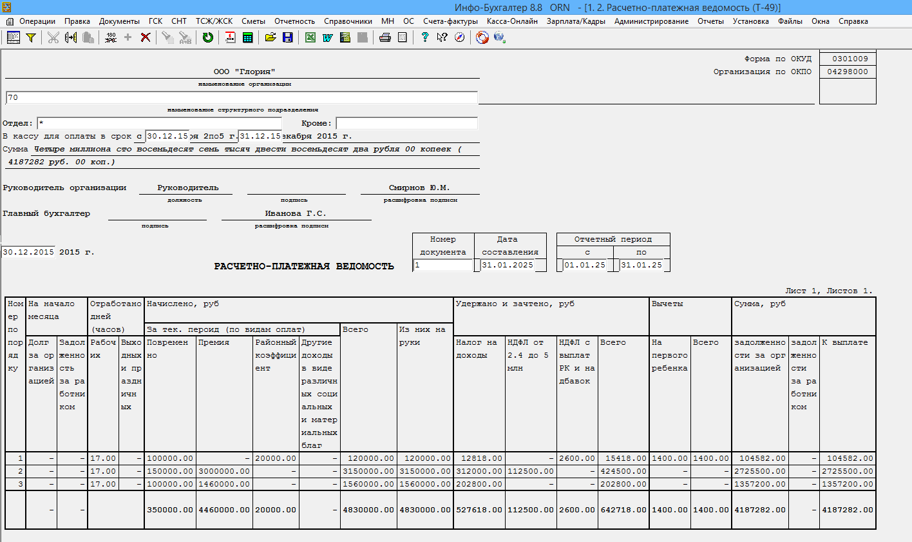Viewport: 912px width, 542px height.
Task: Click row 1 Повременно value 100000.00
Action: pos(170,458)
